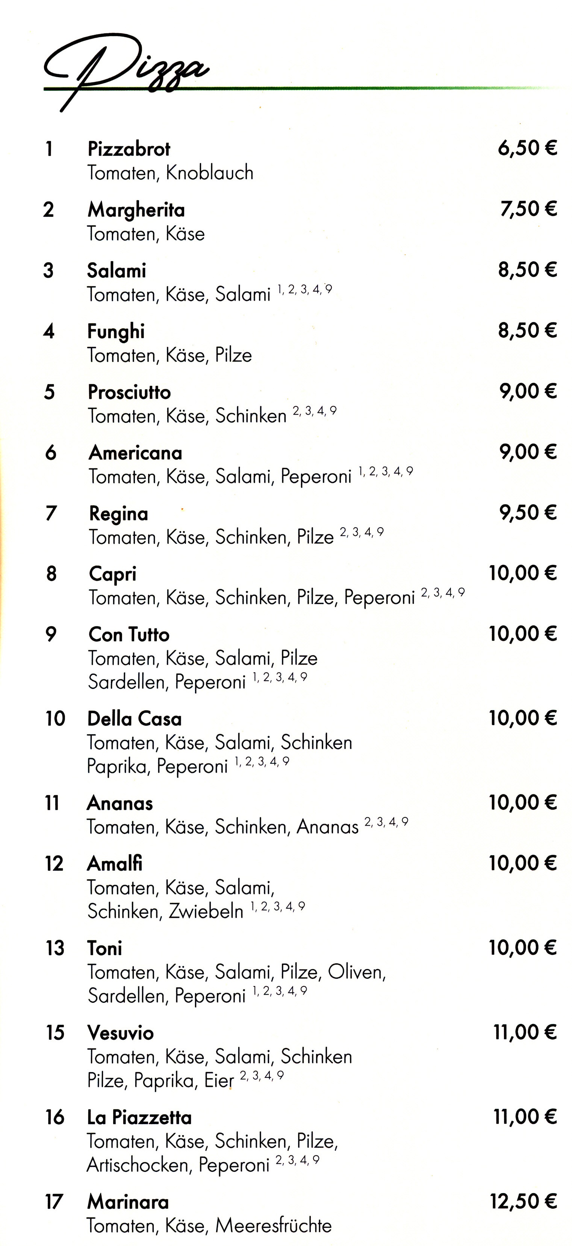The height and width of the screenshot is (1246, 572).
Task: Click the Regina price 9,50 €
Action: click(x=528, y=513)
